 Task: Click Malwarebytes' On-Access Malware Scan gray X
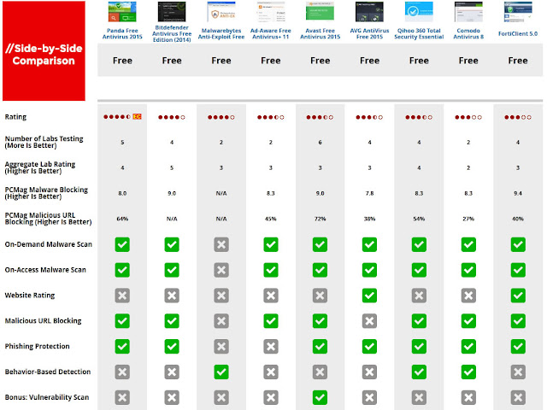point(221,270)
